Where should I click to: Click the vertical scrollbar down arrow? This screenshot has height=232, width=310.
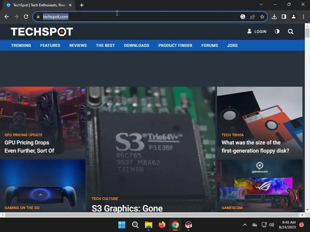(307, 210)
